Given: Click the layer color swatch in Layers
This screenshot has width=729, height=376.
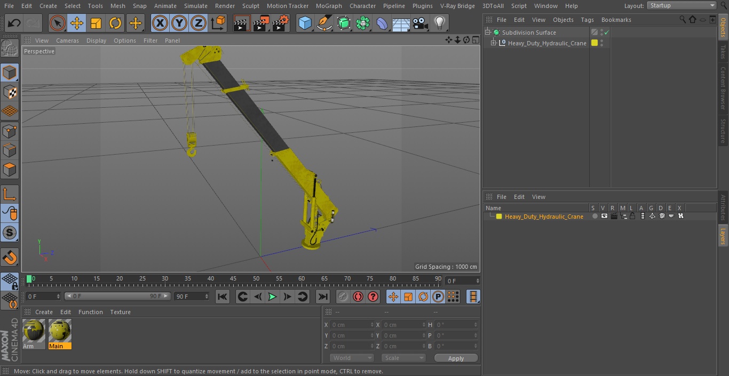Looking at the screenshot, I should click(499, 217).
